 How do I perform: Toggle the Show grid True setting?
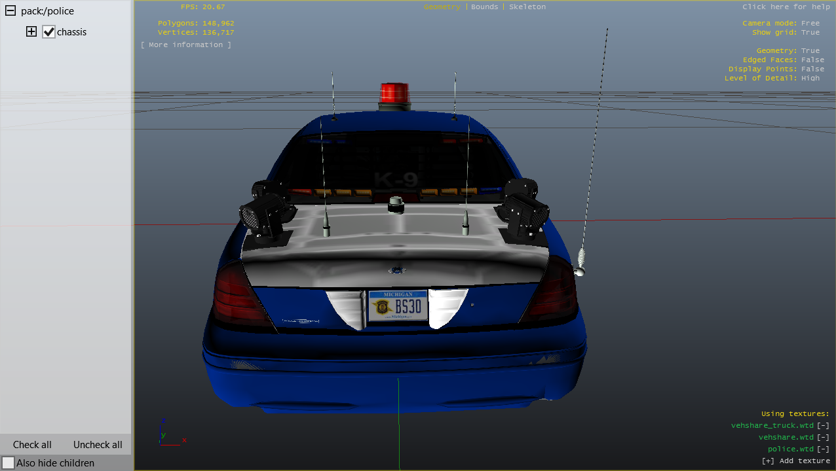click(810, 32)
